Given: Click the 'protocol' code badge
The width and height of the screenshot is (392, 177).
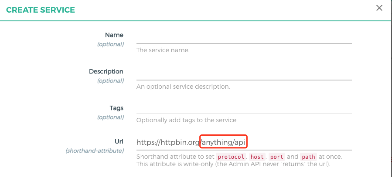Looking at the screenshot, I should [x=231, y=157].
